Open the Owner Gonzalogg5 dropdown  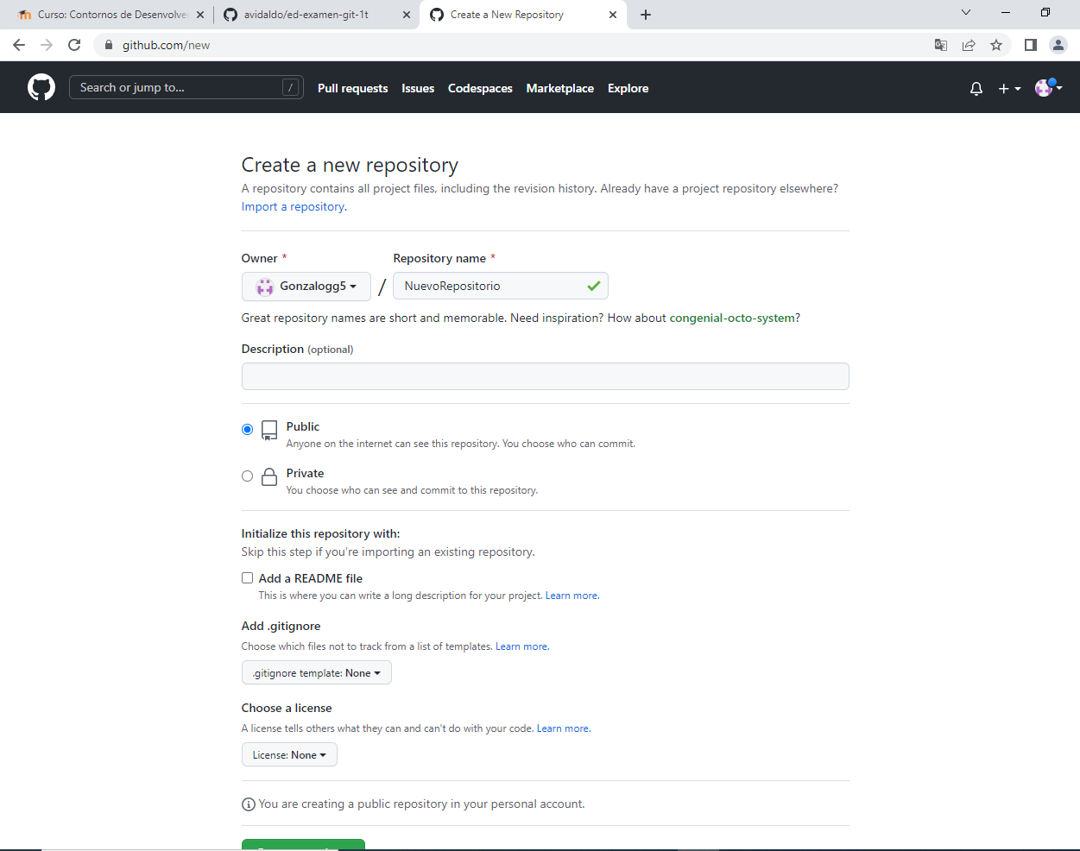click(306, 286)
